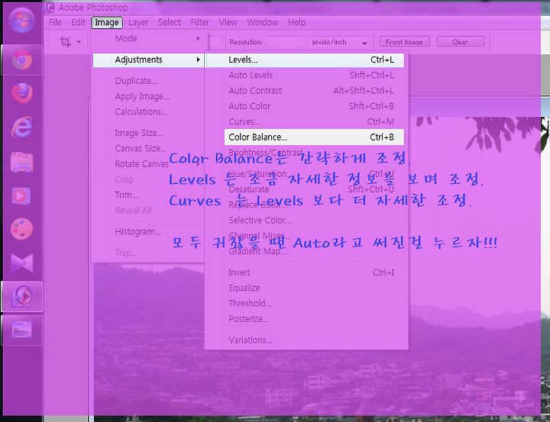Screen dimensions: 550x422
Task: Open the media player taskbar icon
Action: click(21, 195)
